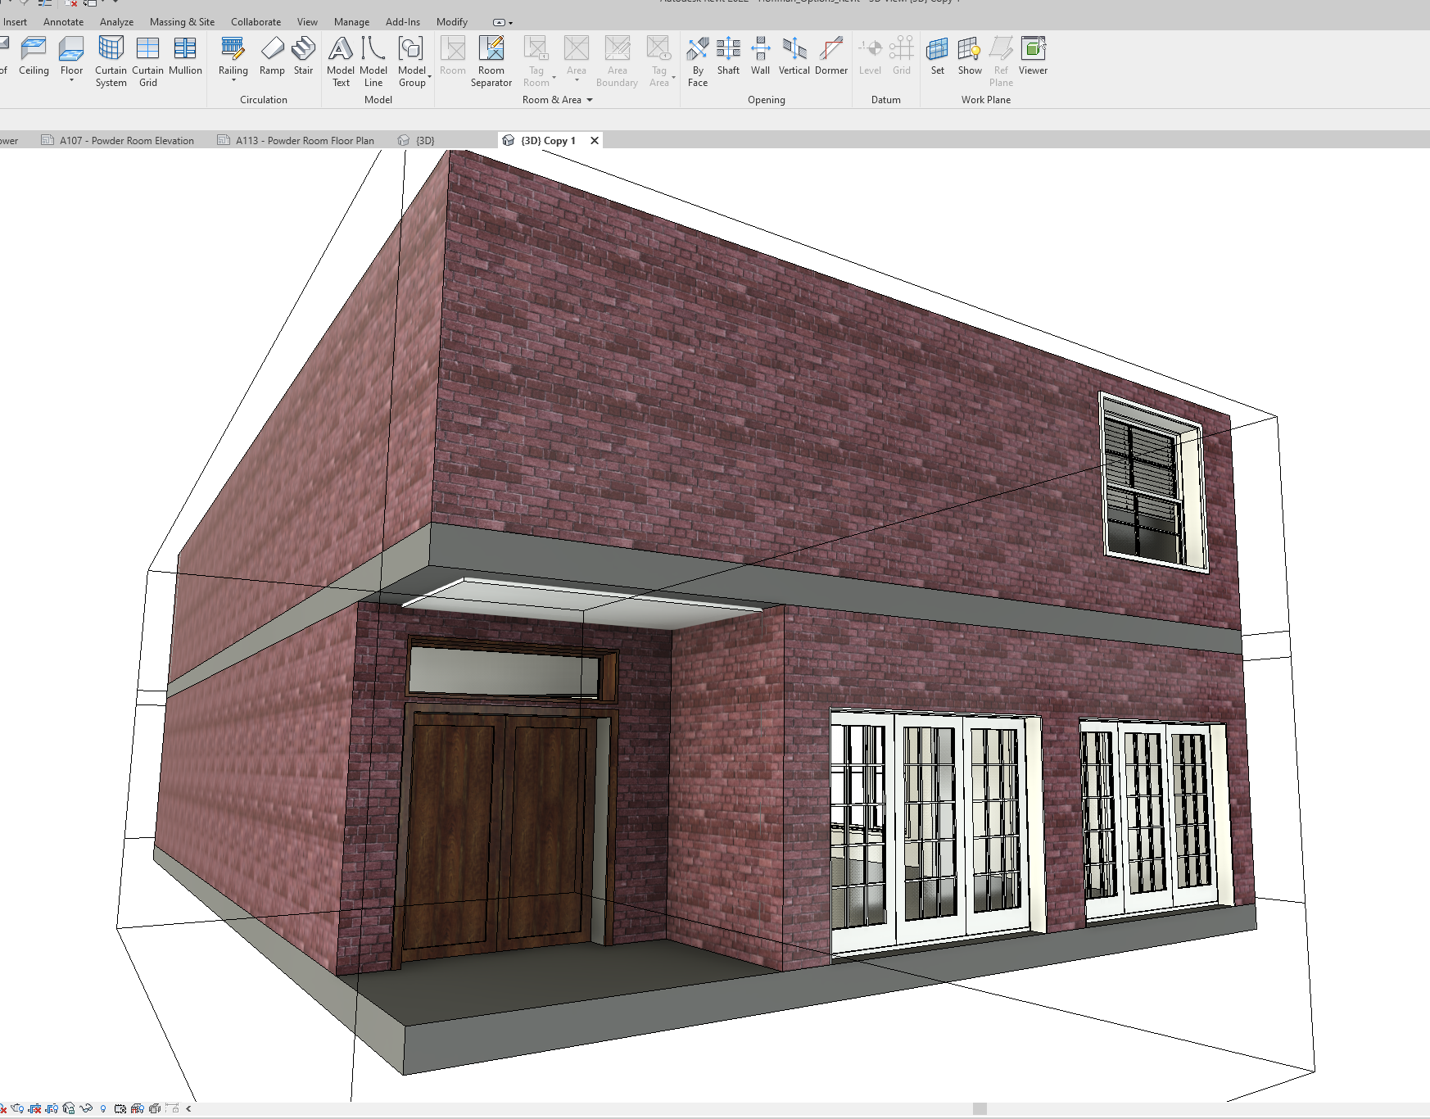Select the Mullion tool
This screenshot has height=1119, width=1430.
coord(185,57)
